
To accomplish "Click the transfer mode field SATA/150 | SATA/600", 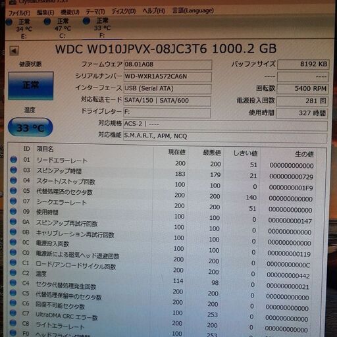I will click(167, 101).
